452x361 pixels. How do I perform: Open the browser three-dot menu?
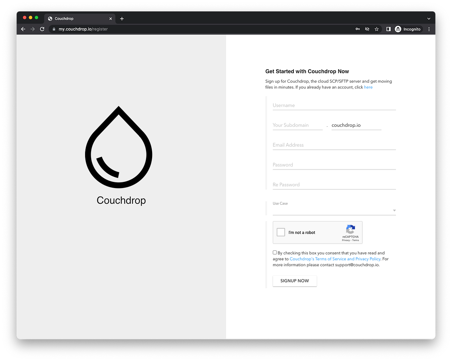pyautogui.click(x=429, y=29)
